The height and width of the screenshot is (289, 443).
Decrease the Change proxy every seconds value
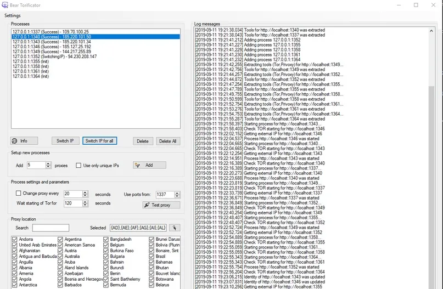[85, 196]
